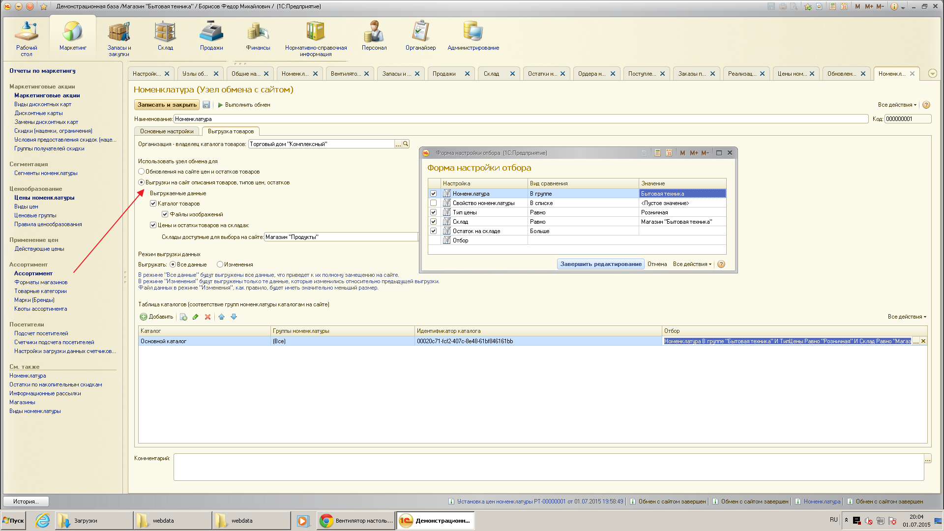Click Выполнить обмен button
Viewport: 944px width, 531px height.
[244, 105]
